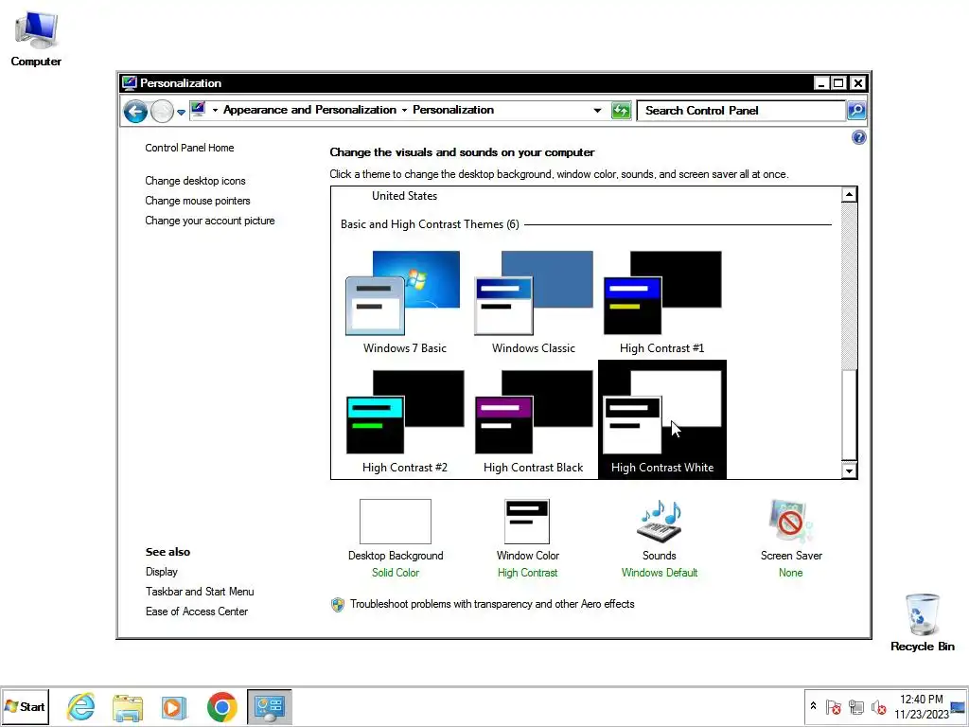Image resolution: width=969 pixels, height=727 pixels.
Task: Open Change your account picture link
Action: pos(210,221)
